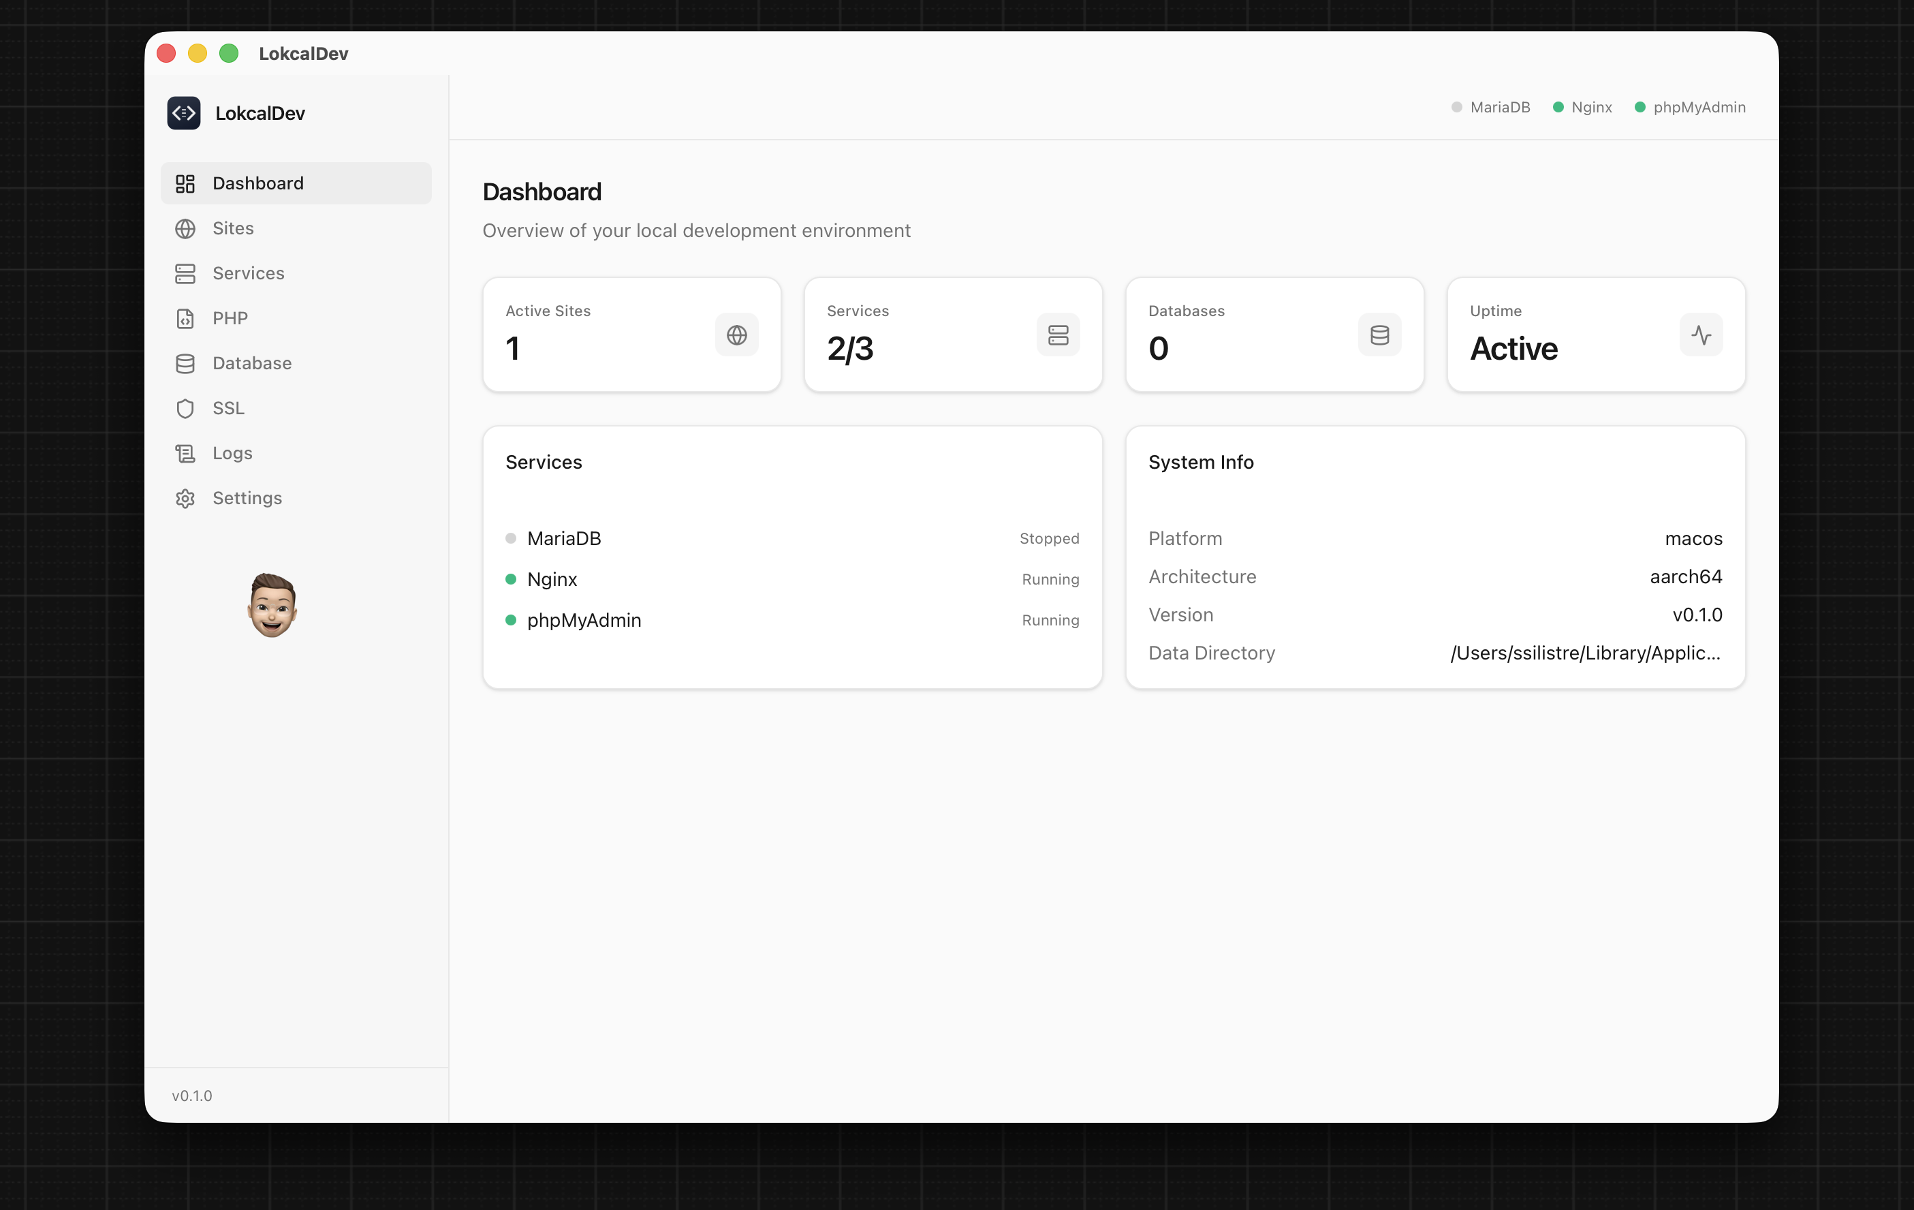Click the memoji avatar in the sidebar

click(x=271, y=605)
